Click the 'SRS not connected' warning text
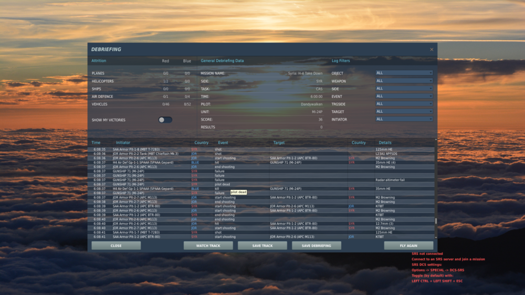This screenshot has width=525, height=295. [427, 254]
